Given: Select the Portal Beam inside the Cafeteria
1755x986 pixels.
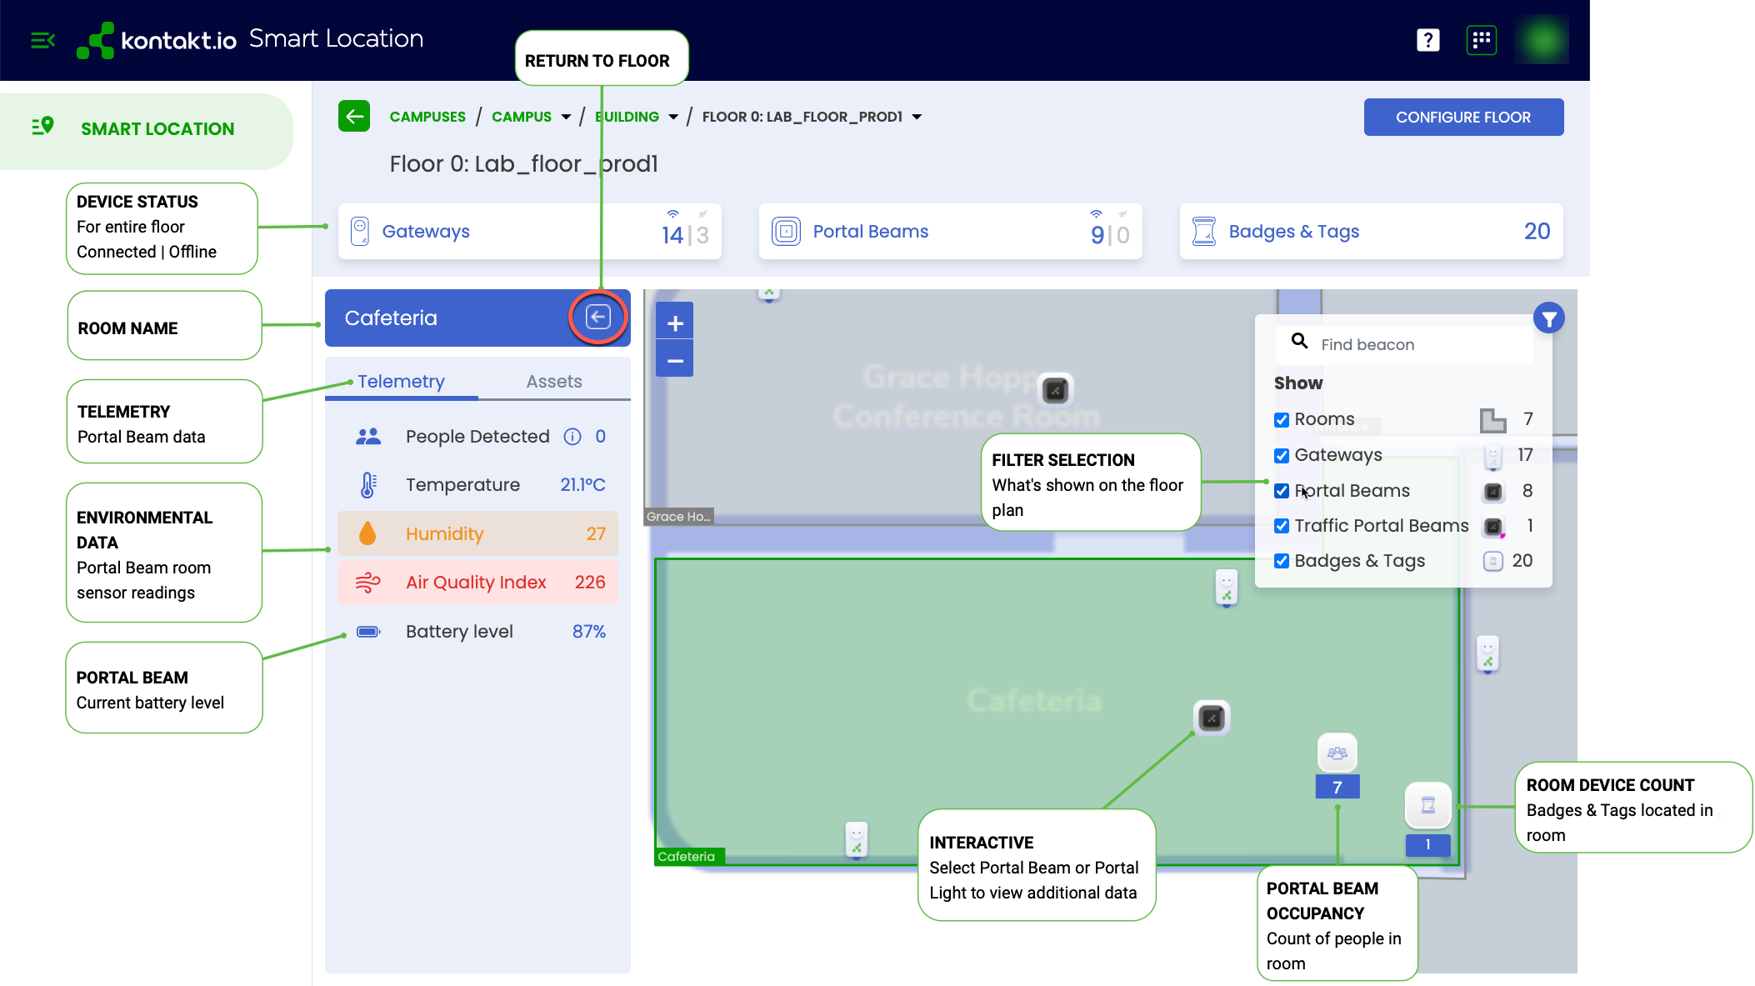Looking at the screenshot, I should (1212, 718).
